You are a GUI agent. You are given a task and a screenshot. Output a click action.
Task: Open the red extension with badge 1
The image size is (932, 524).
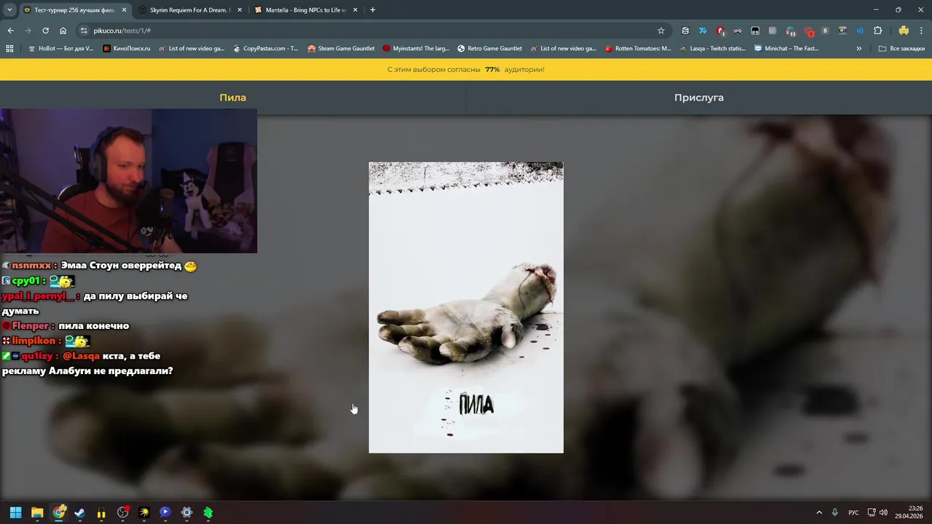tap(720, 31)
